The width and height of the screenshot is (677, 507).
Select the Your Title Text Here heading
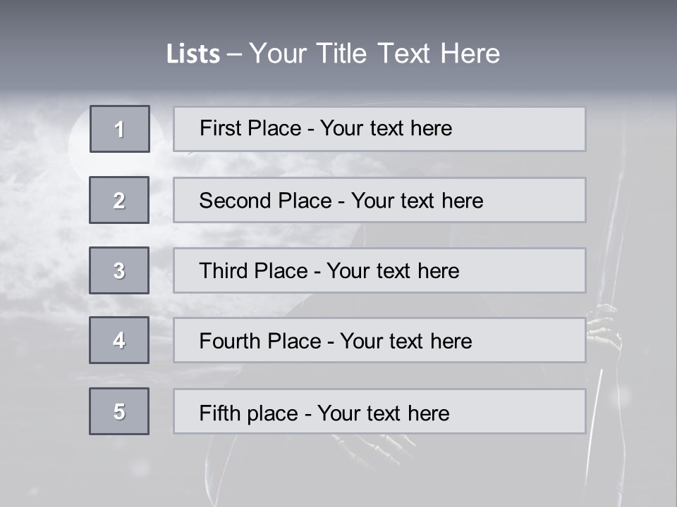tap(374, 54)
